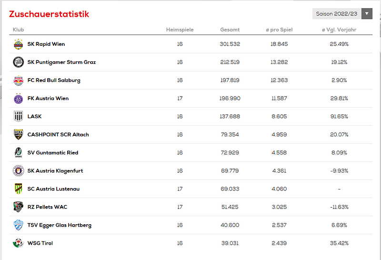The width and height of the screenshot is (381, 260).
Task: Select Rapid Wien change 25.49%
Action: [339, 44]
